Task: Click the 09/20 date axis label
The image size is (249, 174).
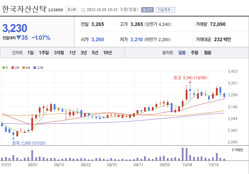Action: tap(165, 165)
